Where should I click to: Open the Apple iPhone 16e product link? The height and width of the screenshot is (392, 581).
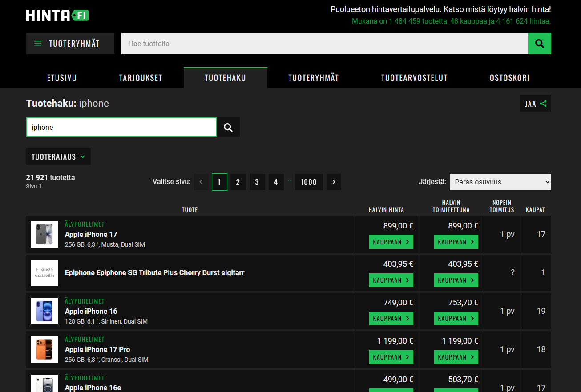[93, 388]
